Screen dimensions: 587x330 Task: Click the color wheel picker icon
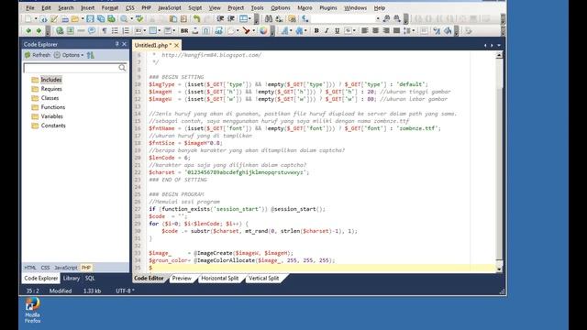[x=263, y=30]
